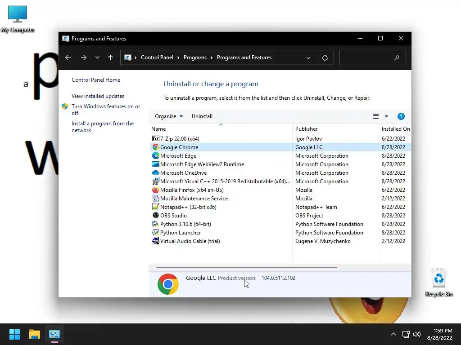Click Control Panel breadcrumb
461x345 pixels.
[157, 57]
